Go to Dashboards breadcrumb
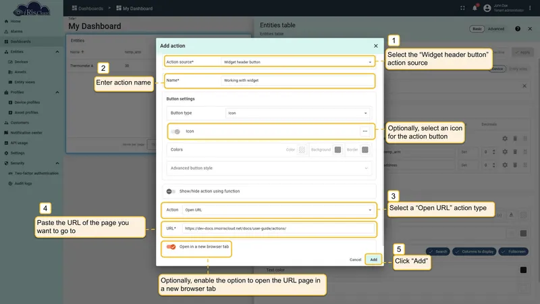 coord(88,8)
